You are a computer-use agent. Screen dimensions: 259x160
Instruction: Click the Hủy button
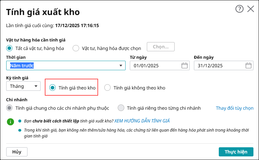click(x=17, y=152)
